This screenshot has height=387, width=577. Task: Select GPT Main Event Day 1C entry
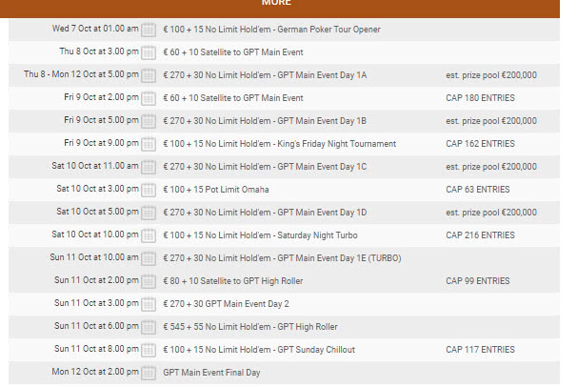[265, 167]
